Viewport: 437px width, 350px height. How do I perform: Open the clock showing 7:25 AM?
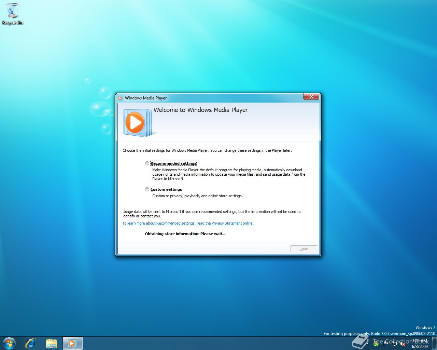[x=420, y=344]
